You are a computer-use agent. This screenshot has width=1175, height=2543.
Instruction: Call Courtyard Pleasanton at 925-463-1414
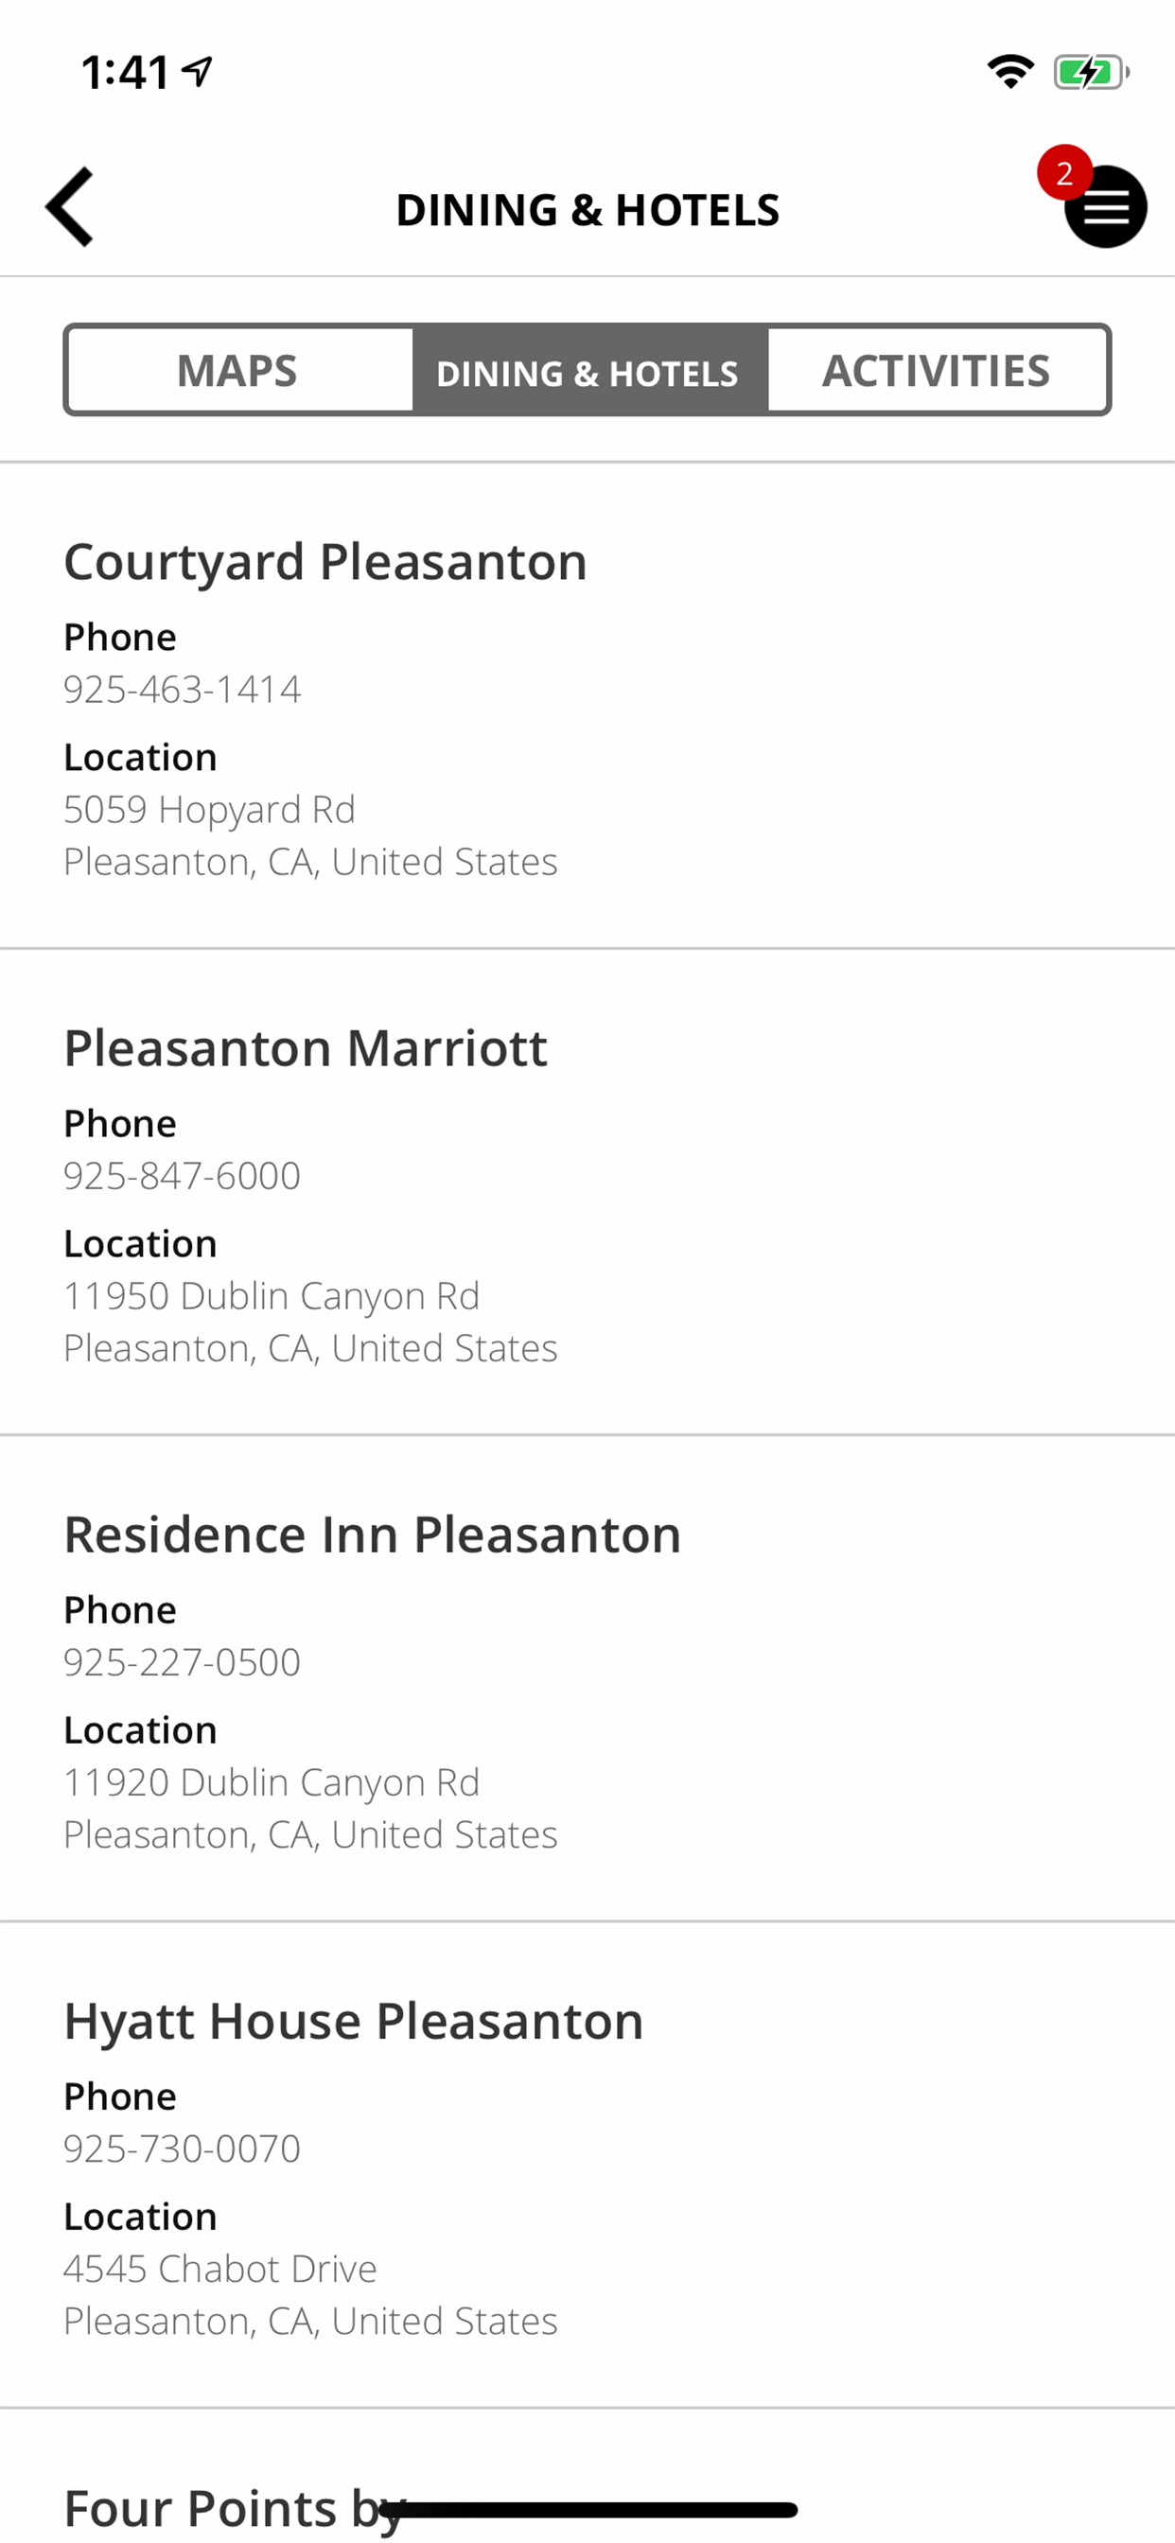click(183, 689)
